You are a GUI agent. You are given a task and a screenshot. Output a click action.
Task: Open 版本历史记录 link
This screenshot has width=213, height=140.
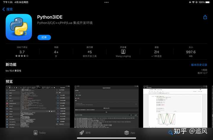199,65
